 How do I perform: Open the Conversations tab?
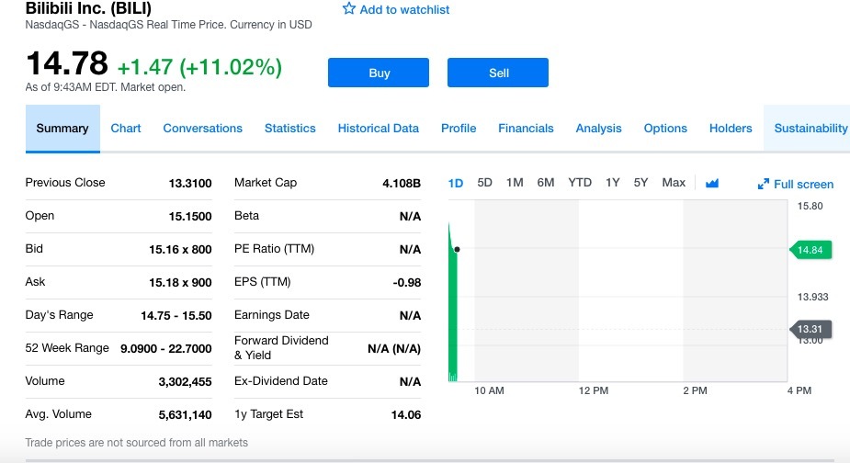click(202, 129)
